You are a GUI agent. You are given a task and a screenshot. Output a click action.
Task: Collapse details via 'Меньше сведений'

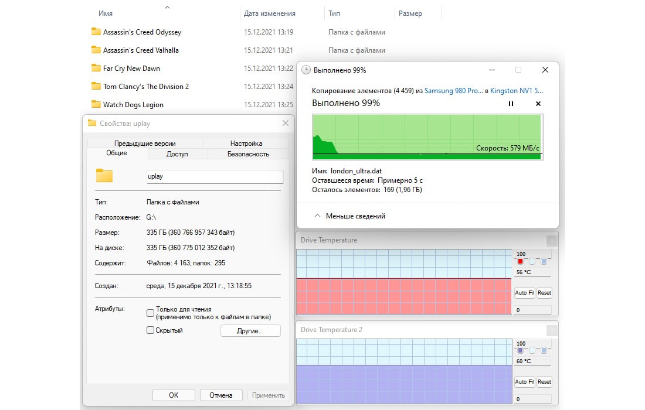349,216
